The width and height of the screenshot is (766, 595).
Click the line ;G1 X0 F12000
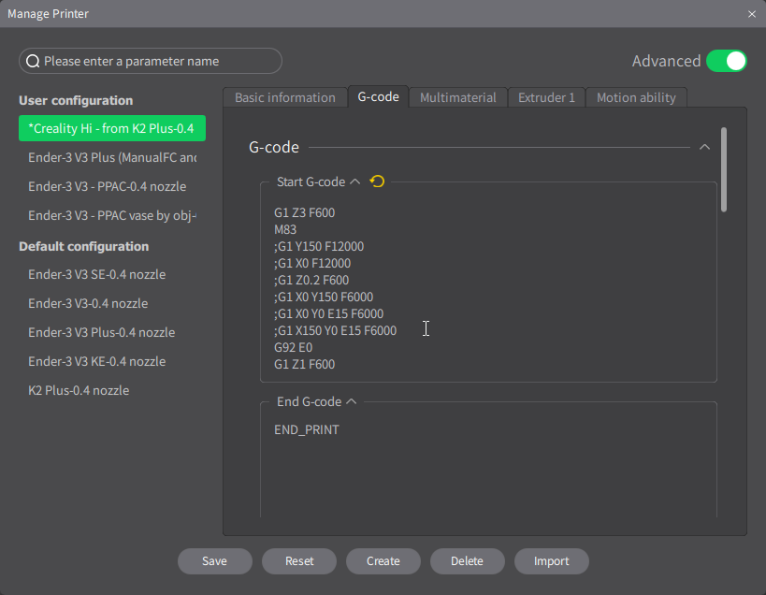click(x=312, y=263)
